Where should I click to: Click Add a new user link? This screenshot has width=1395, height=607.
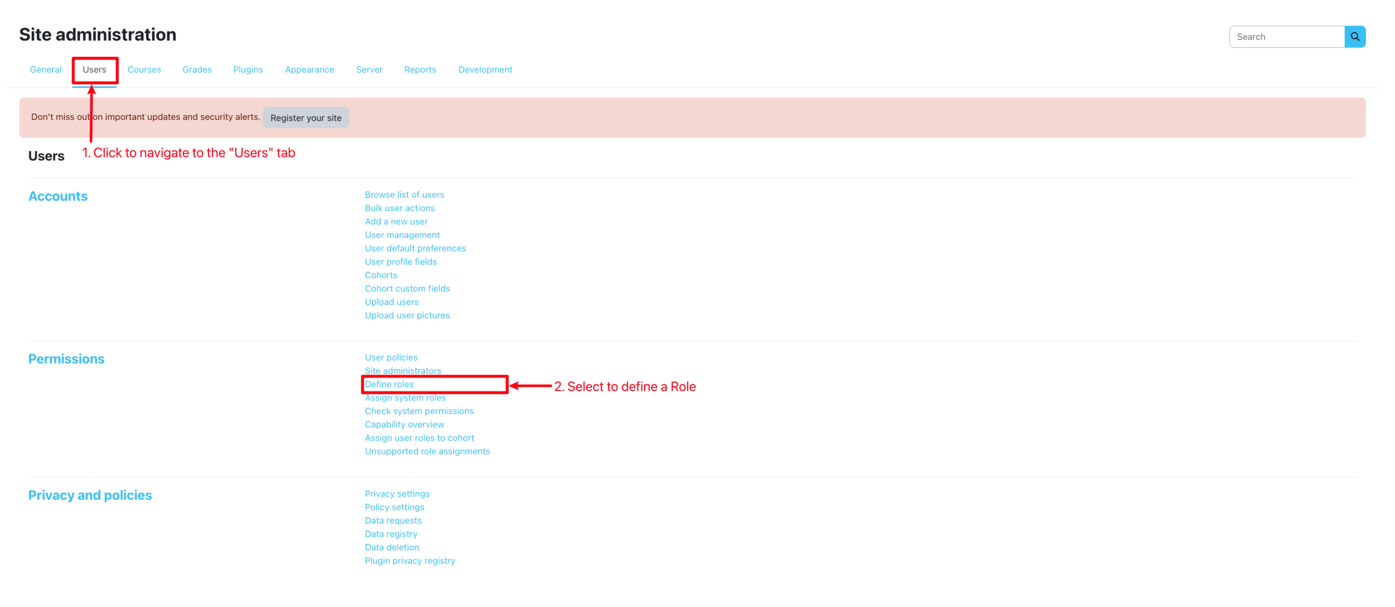pyautogui.click(x=396, y=221)
